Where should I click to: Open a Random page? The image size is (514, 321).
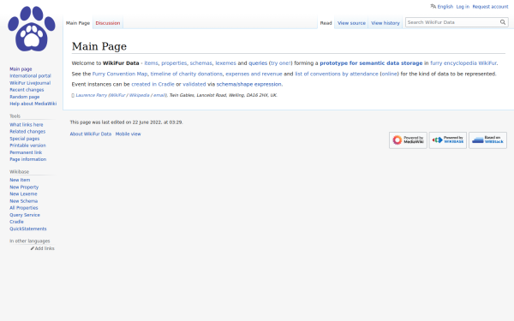25,97
